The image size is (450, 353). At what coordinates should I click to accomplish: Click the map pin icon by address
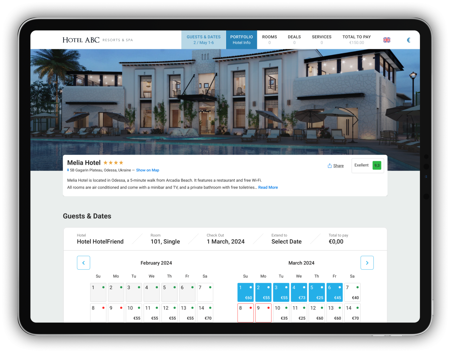click(x=68, y=170)
